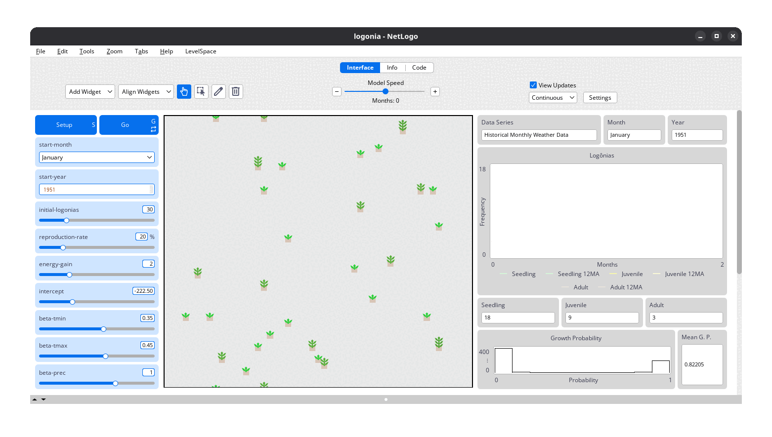Image resolution: width=772 pixels, height=437 pixels.
Task: Open the Continuous update mode dropdown
Action: 553,98
